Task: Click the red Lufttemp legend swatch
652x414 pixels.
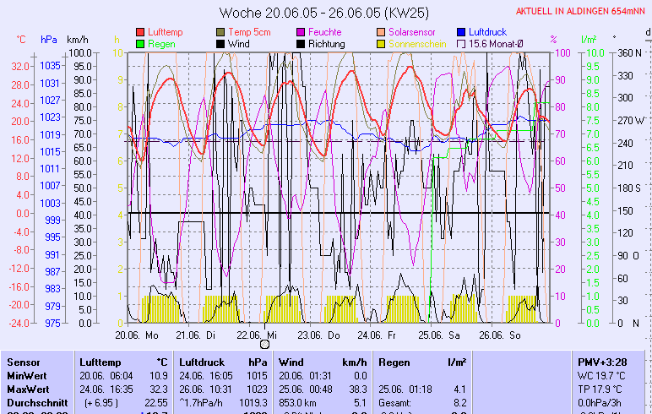Action: (140, 32)
